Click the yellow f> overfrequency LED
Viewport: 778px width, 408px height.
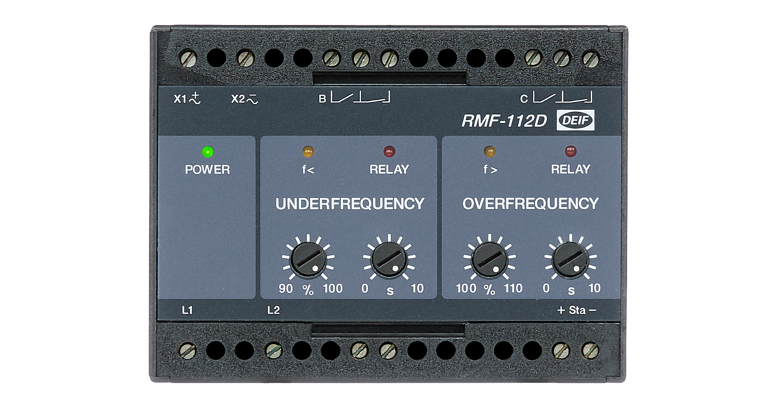[489, 152]
